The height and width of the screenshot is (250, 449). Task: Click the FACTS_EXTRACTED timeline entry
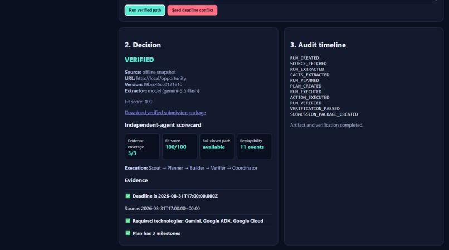[310, 75]
